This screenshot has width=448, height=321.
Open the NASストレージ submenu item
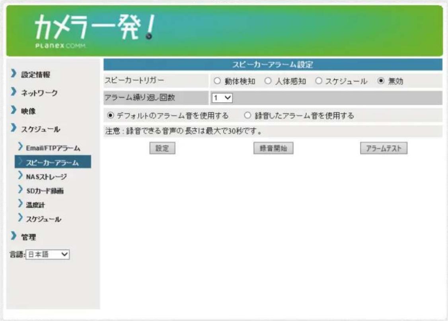point(46,177)
